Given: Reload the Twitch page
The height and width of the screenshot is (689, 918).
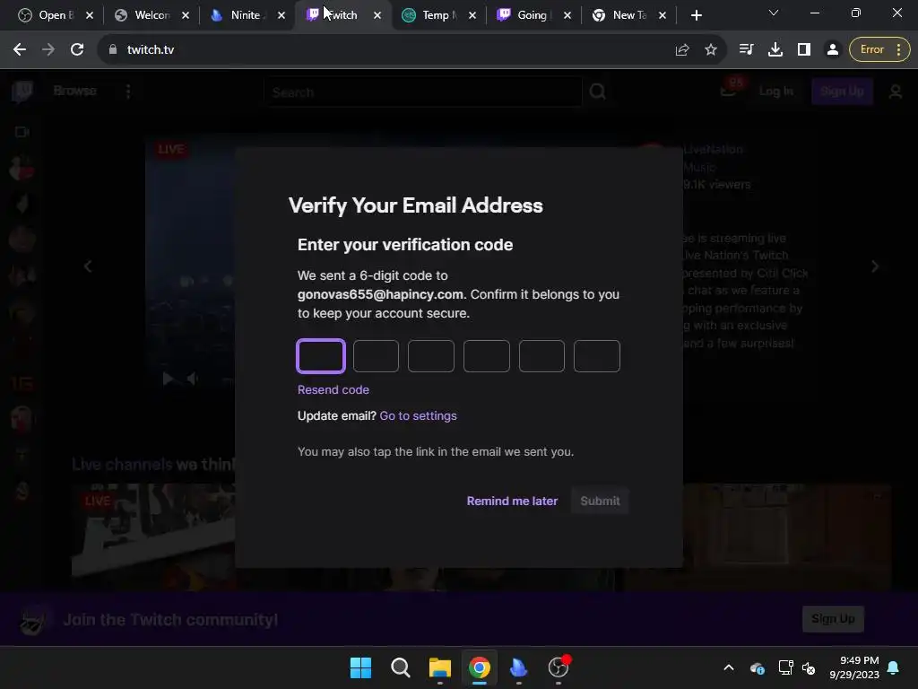Looking at the screenshot, I should tap(77, 50).
